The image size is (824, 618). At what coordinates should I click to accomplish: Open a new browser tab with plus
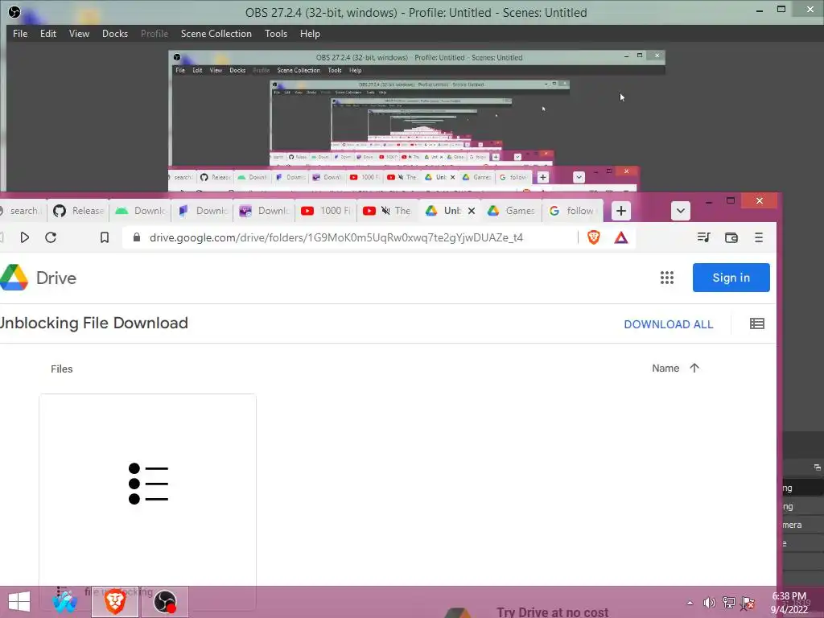pos(620,211)
